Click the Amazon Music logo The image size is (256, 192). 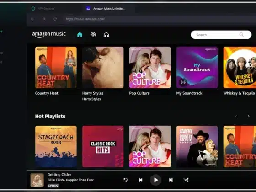[x=49, y=34]
